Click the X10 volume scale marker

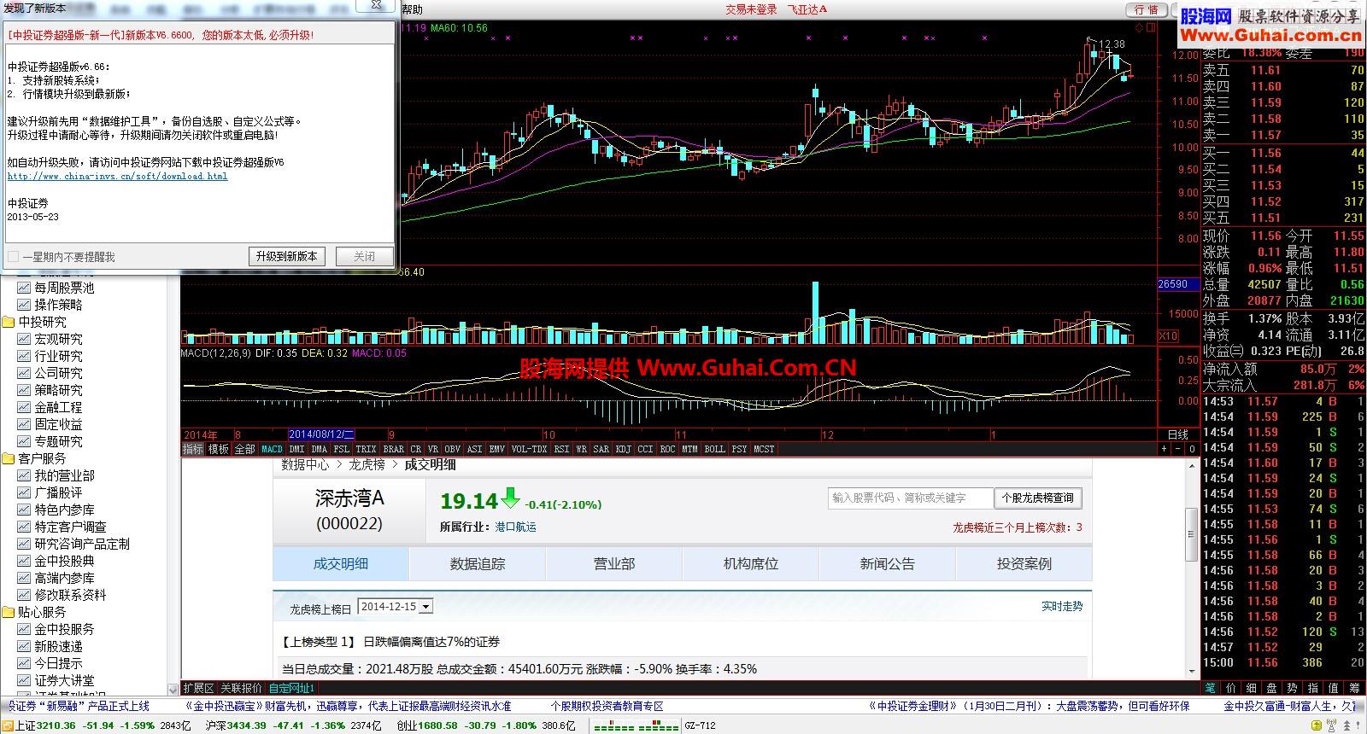(1168, 335)
